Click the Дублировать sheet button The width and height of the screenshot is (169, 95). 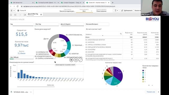tap(127, 11)
